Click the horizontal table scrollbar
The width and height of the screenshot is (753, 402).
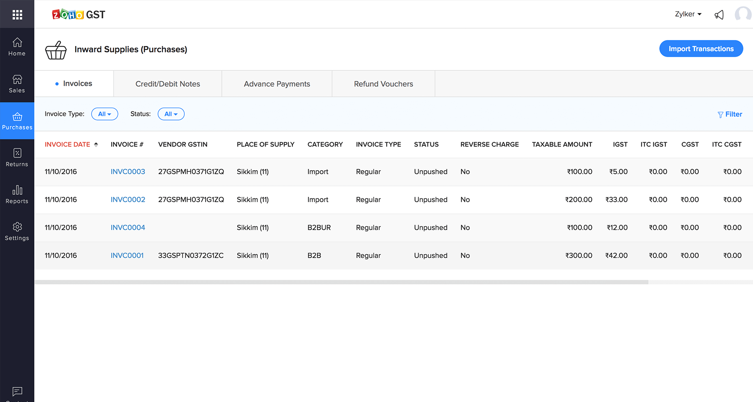coord(341,282)
